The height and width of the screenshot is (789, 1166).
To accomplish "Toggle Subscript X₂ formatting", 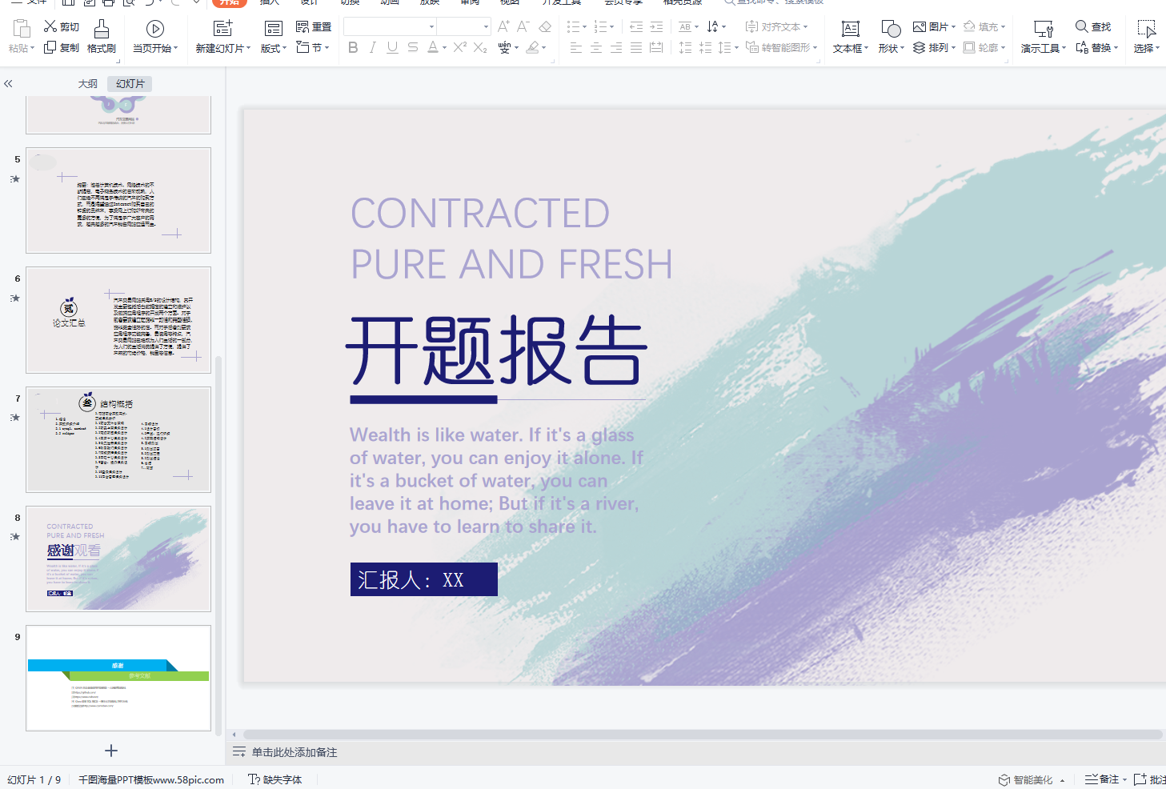I will (480, 47).
